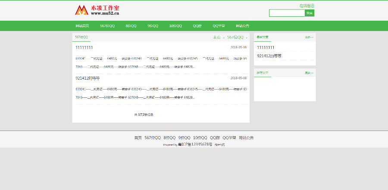Screen dimensions: 388x190
Task: Select 9位QQ in green navigation bar
Action: pyautogui.click(x=153, y=26)
